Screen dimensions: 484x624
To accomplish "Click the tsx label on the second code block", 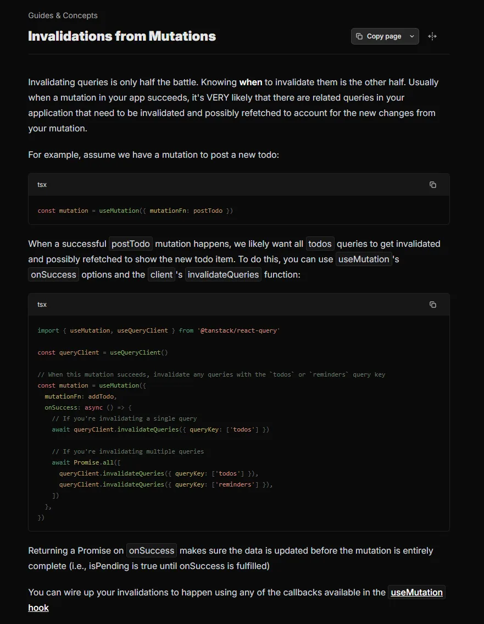I will pos(42,304).
